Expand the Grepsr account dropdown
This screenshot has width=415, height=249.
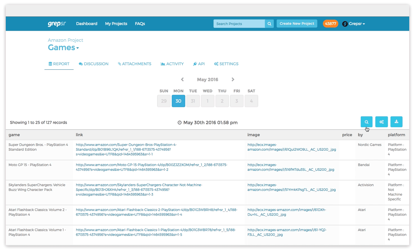[x=357, y=24]
